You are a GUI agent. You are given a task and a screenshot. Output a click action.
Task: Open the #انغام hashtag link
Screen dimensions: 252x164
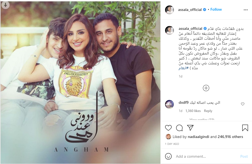(x=183, y=68)
